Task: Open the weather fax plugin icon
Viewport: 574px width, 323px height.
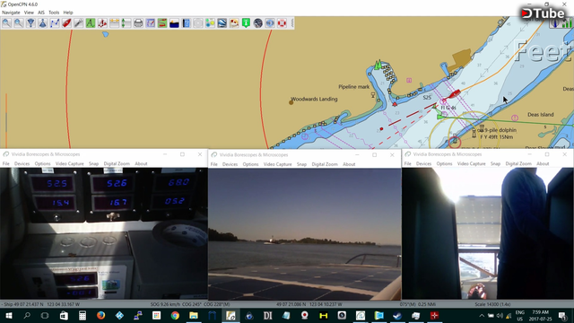Action: [234, 23]
